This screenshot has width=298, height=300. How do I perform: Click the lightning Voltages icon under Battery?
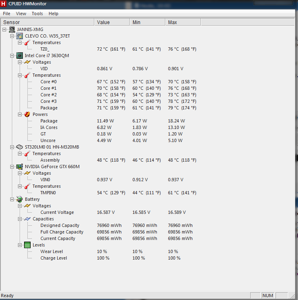[27, 206]
